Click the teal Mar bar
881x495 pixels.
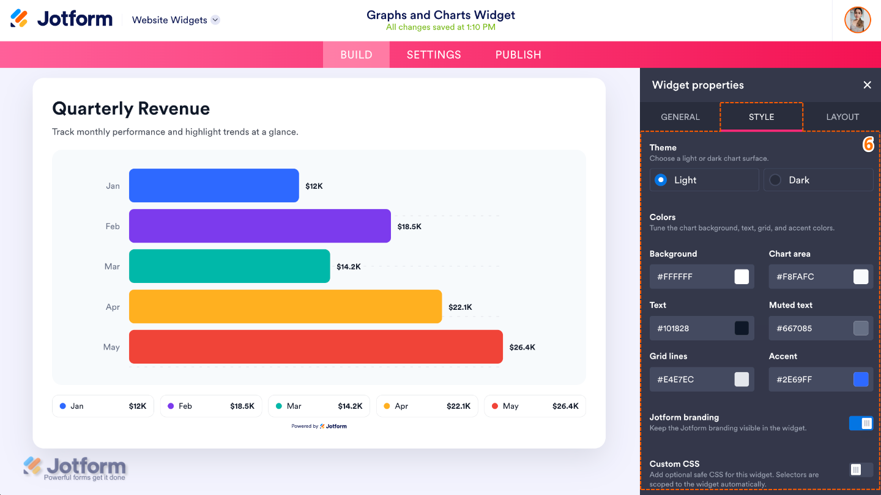tap(229, 266)
